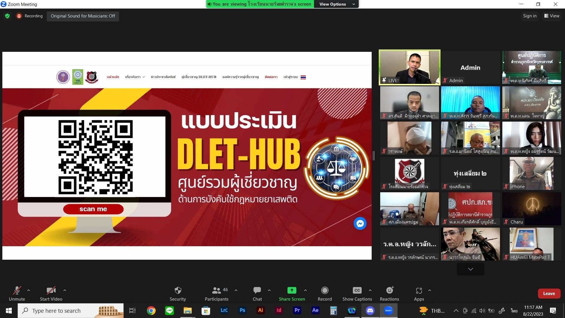The width and height of the screenshot is (565, 318).
Task: Open Discord from the Windows taskbar
Action: pyautogui.click(x=370, y=310)
